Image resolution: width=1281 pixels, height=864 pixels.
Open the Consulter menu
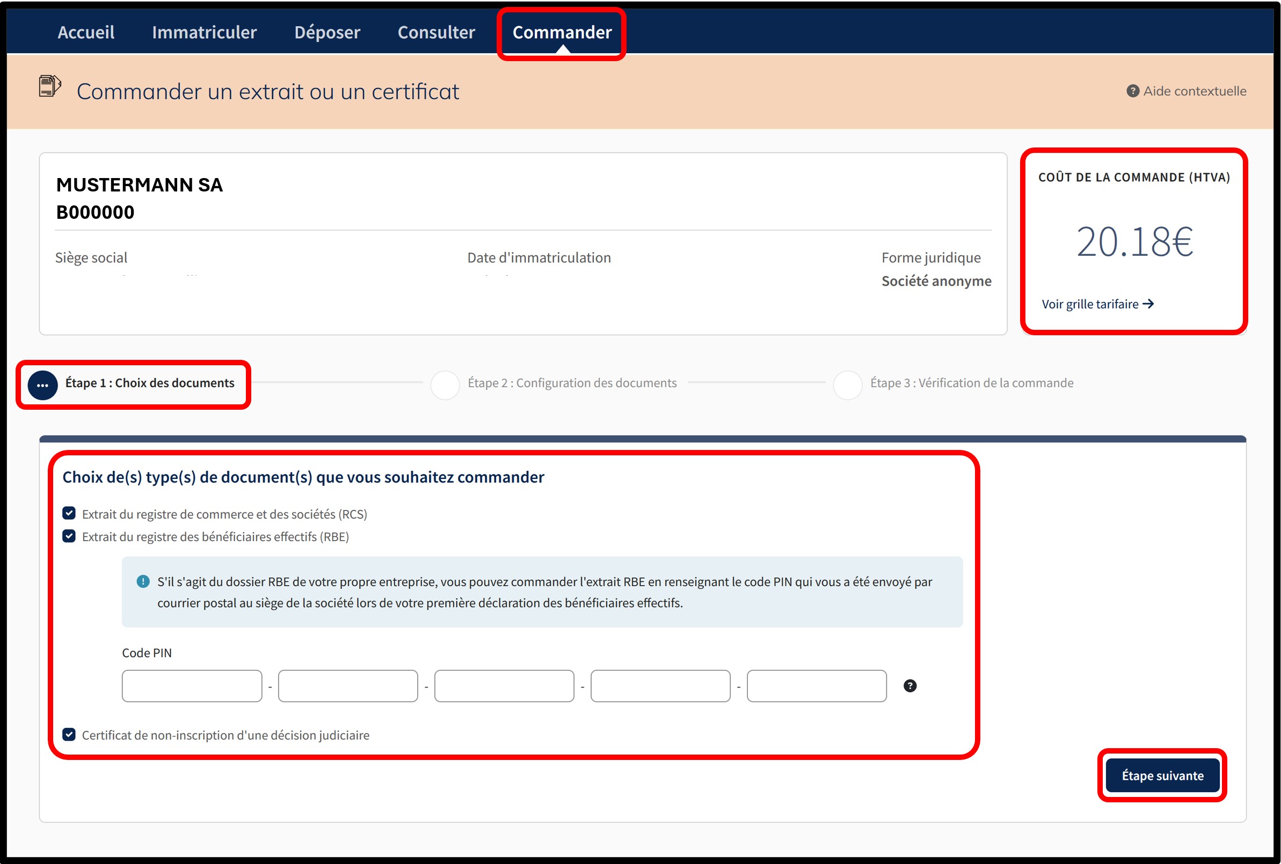[x=436, y=32]
